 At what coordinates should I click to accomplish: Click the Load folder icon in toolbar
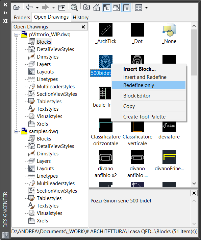(x=17, y=7)
